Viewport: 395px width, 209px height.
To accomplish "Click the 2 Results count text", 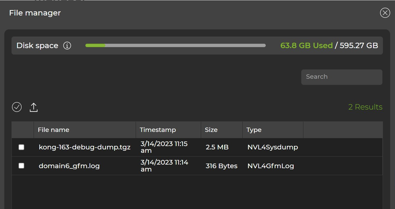I will tap(365, 107).
